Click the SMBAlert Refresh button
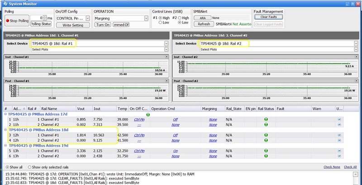Viewport: 362px width, 185px height. coord(204,24)
